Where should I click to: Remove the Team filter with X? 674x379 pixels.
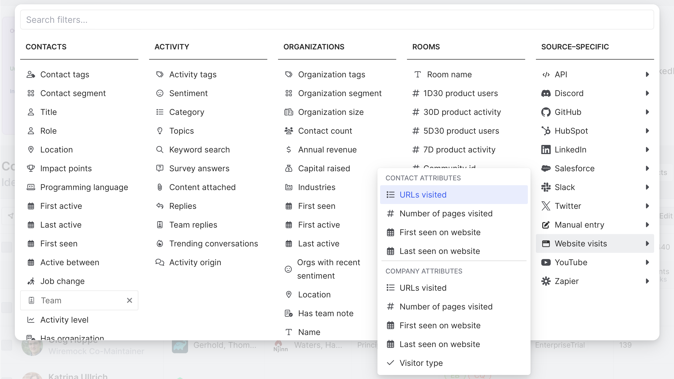[129, 300]
